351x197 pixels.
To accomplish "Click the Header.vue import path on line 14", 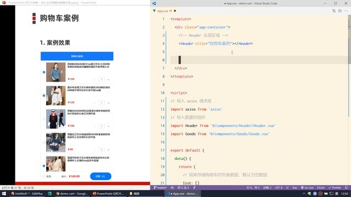I will [x=244, y=126].
